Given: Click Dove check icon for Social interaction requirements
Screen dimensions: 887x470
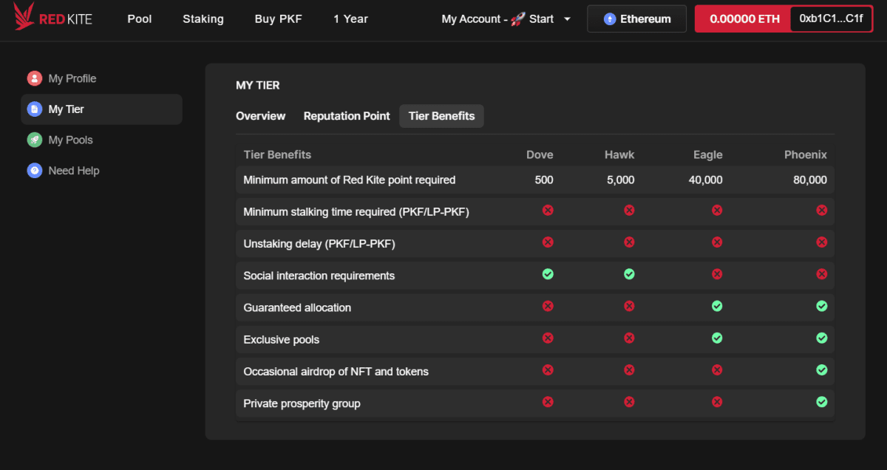Looking at the screenshot, I should click(x=548, y=274).
